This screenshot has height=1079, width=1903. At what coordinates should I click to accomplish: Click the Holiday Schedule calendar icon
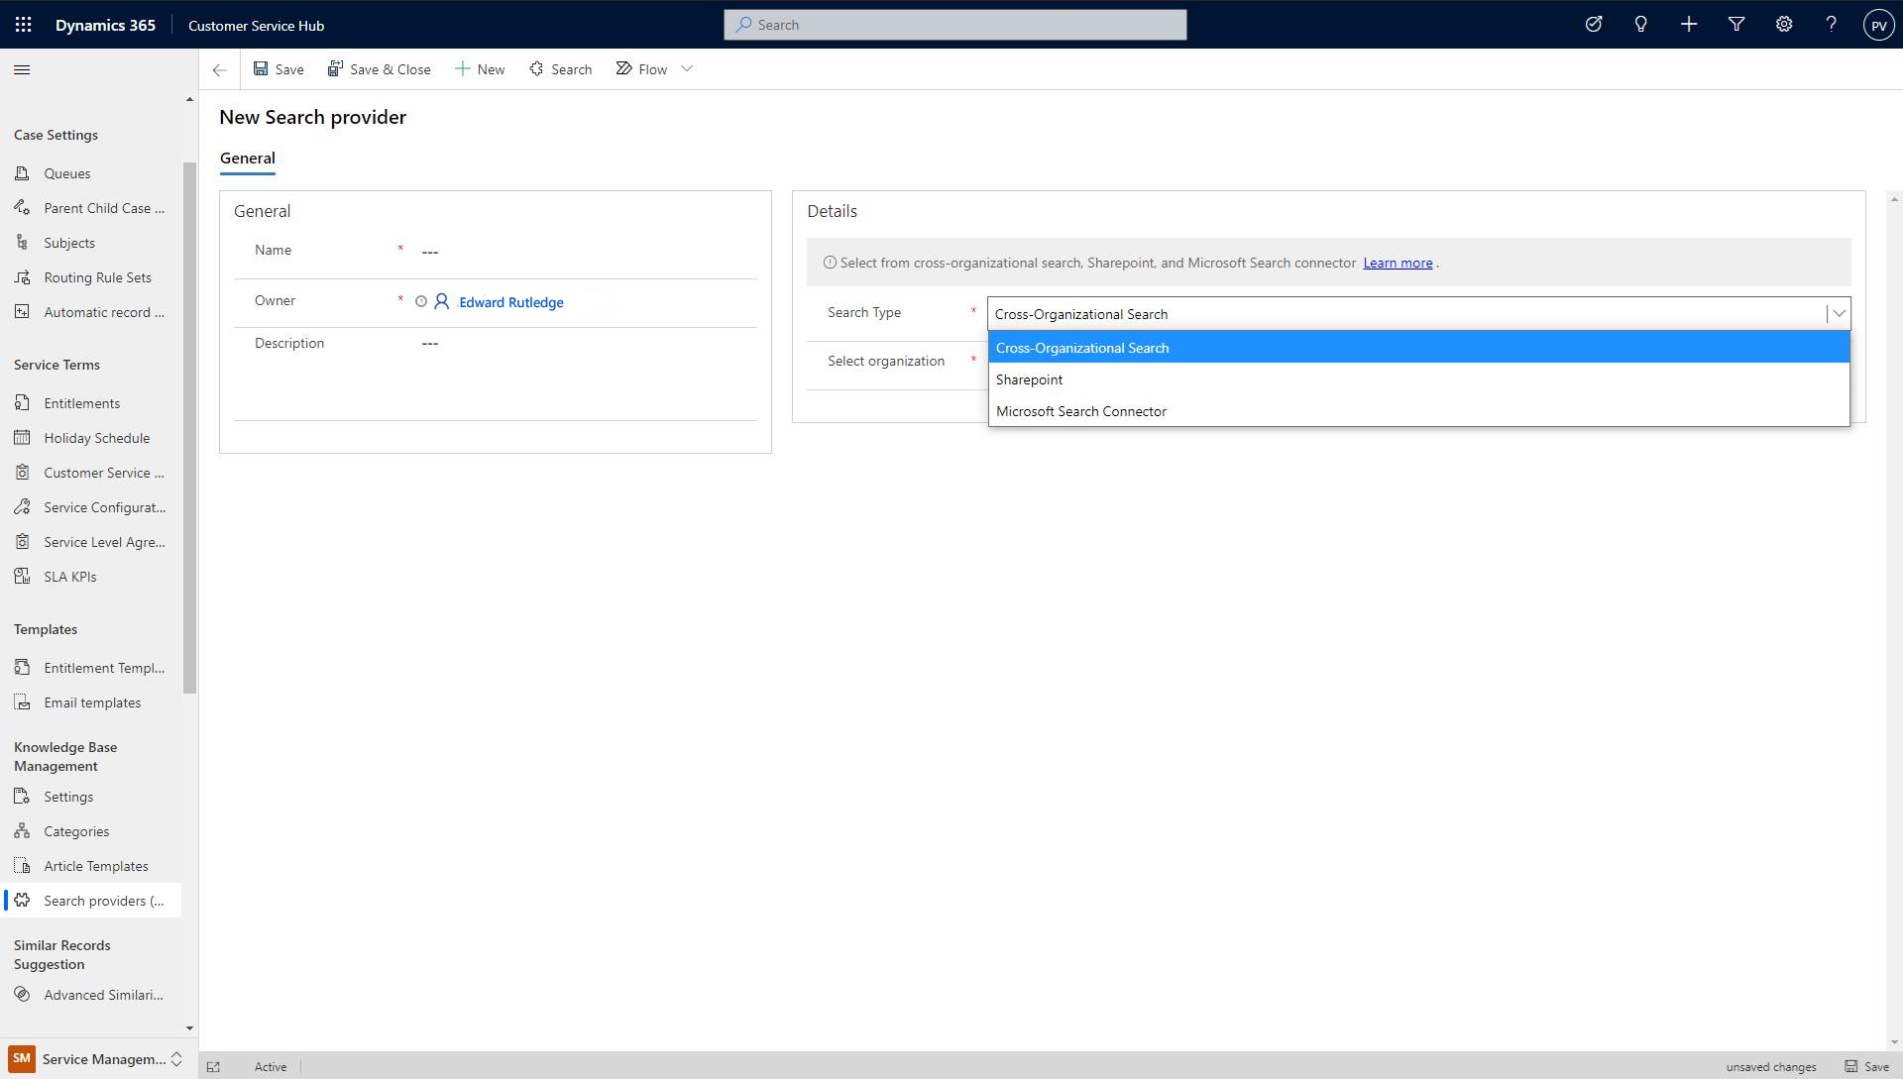22,437
